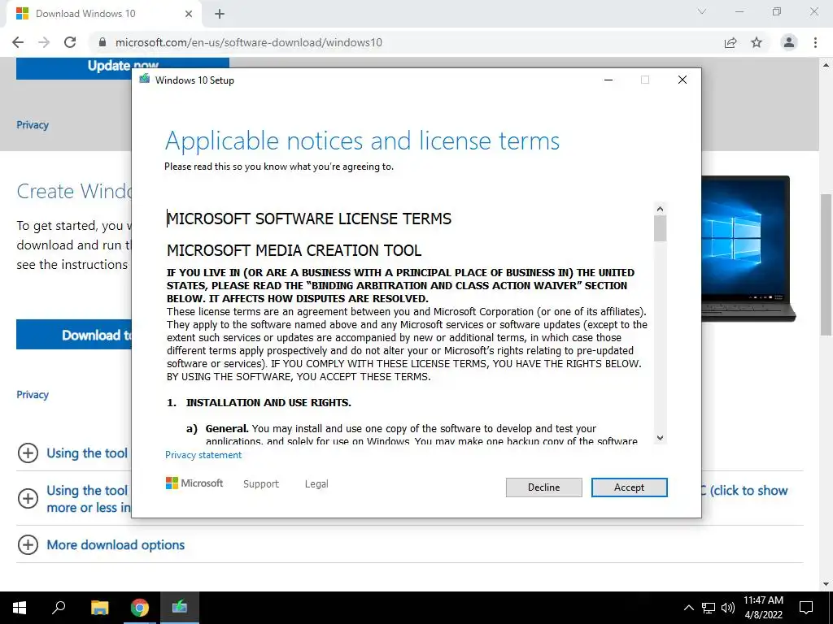The height and width of the screenshot is (624, 833).
Task: Expand More download options
Action: click(102, 545)
